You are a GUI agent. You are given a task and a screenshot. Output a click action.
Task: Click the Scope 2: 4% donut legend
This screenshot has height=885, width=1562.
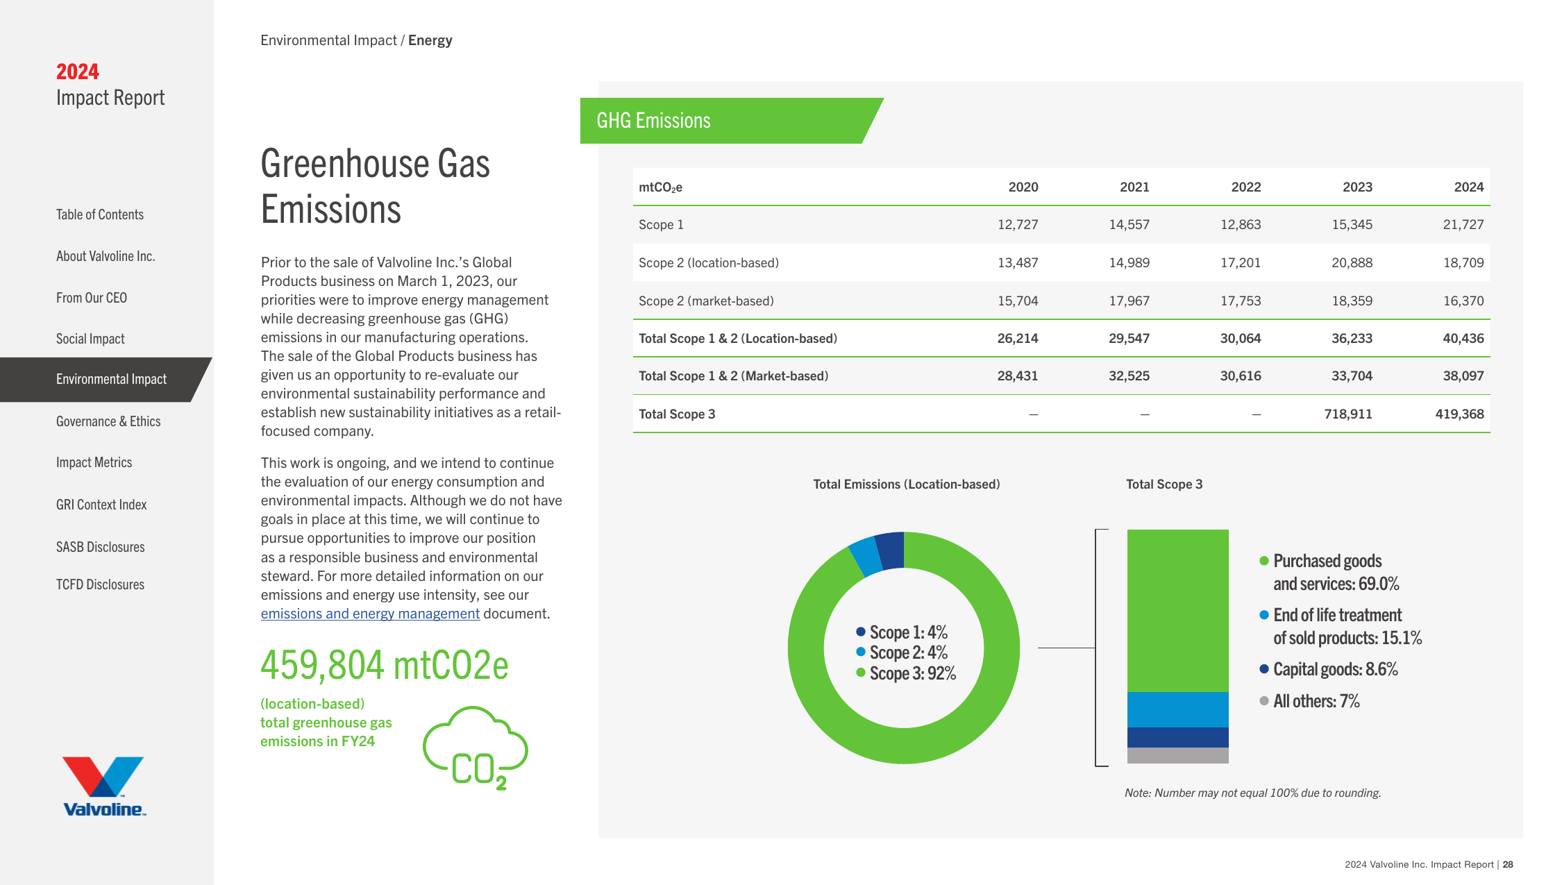click(x=902, y=652)
